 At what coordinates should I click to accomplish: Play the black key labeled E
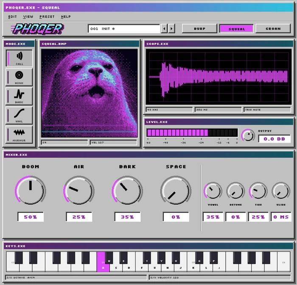pyautogui.click(x=123, y=258)
